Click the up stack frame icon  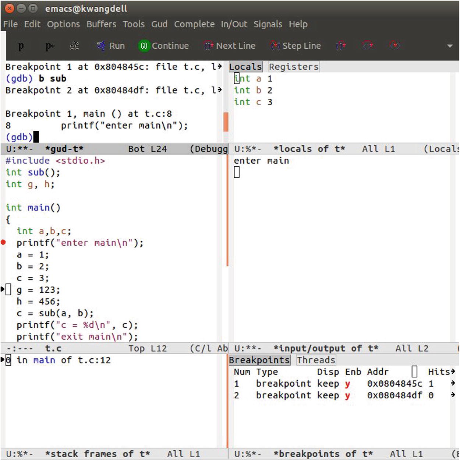tap(368, 46)
